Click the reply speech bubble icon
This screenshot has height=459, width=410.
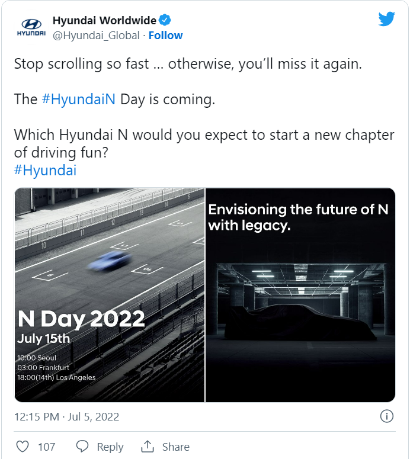pos(83,447)
